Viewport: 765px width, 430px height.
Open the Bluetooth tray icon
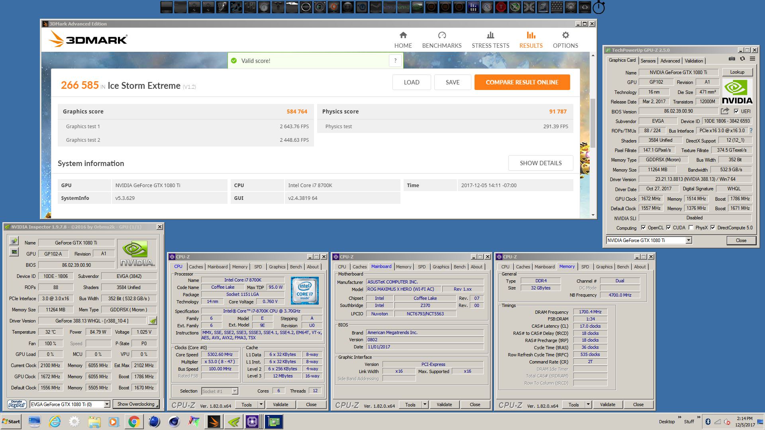point(708,422)
